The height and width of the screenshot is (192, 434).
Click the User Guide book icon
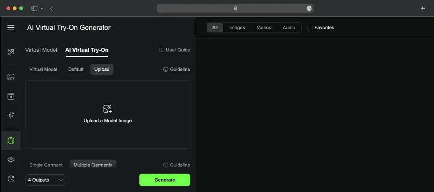coord(162,50)
